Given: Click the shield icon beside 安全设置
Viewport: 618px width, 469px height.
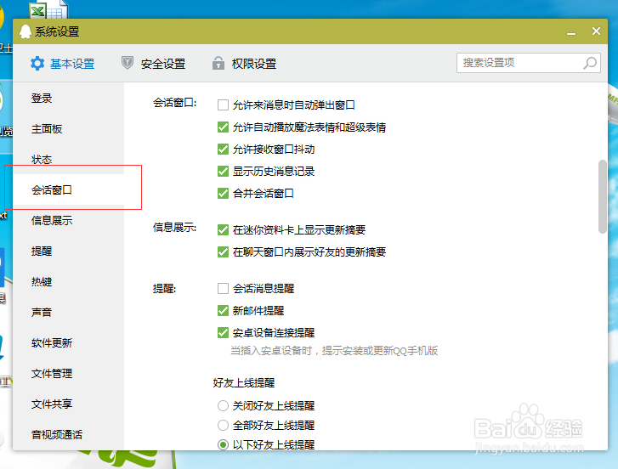Looking at the screenshot, I should [x=128, y=63].
